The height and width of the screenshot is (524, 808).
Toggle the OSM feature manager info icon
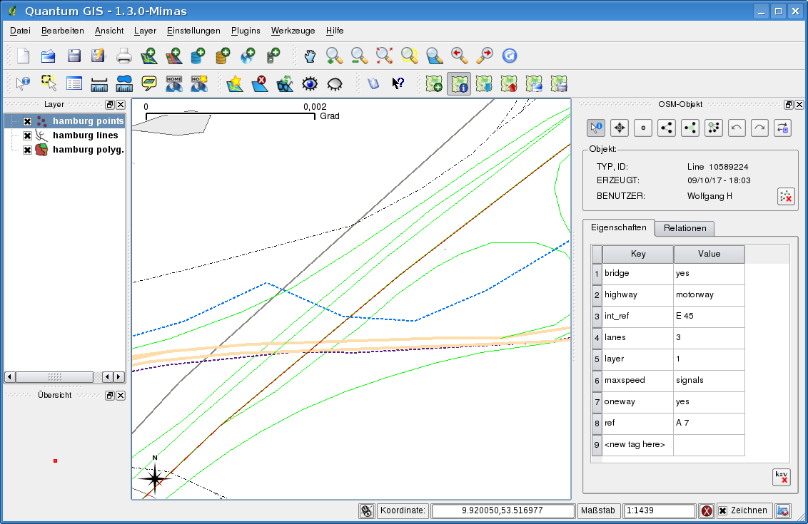459,83
